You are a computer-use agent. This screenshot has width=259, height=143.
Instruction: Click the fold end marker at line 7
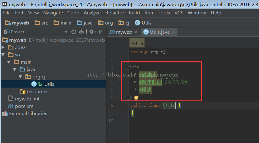click(x=129, y=97)
